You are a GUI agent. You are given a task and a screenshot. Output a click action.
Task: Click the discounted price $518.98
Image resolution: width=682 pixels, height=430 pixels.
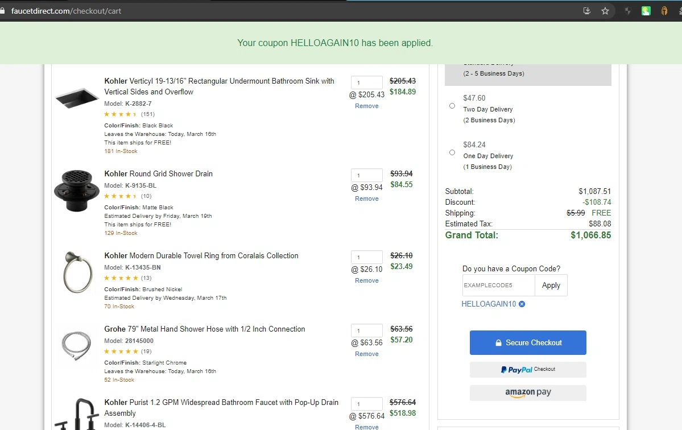(x=403, y=413)
